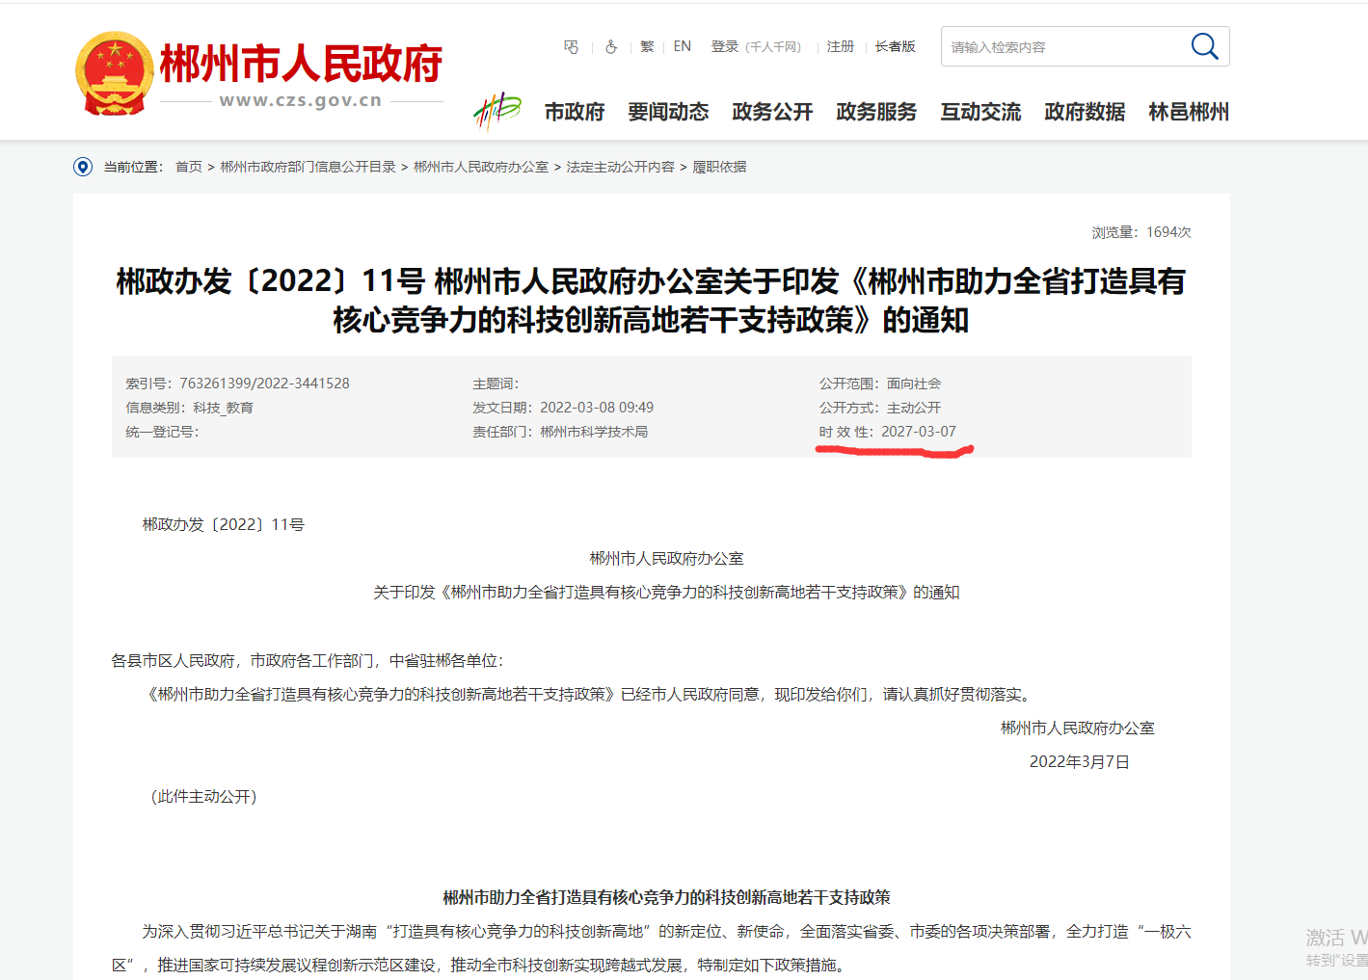Open the 市政府 navigation menu
This screenshot has width=1368, height=980.
pos(575,112)
